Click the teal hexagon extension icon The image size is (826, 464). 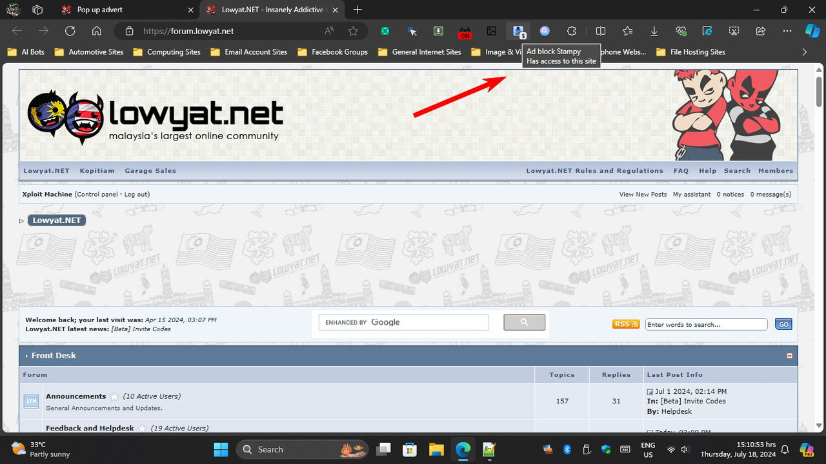[385, 31]
